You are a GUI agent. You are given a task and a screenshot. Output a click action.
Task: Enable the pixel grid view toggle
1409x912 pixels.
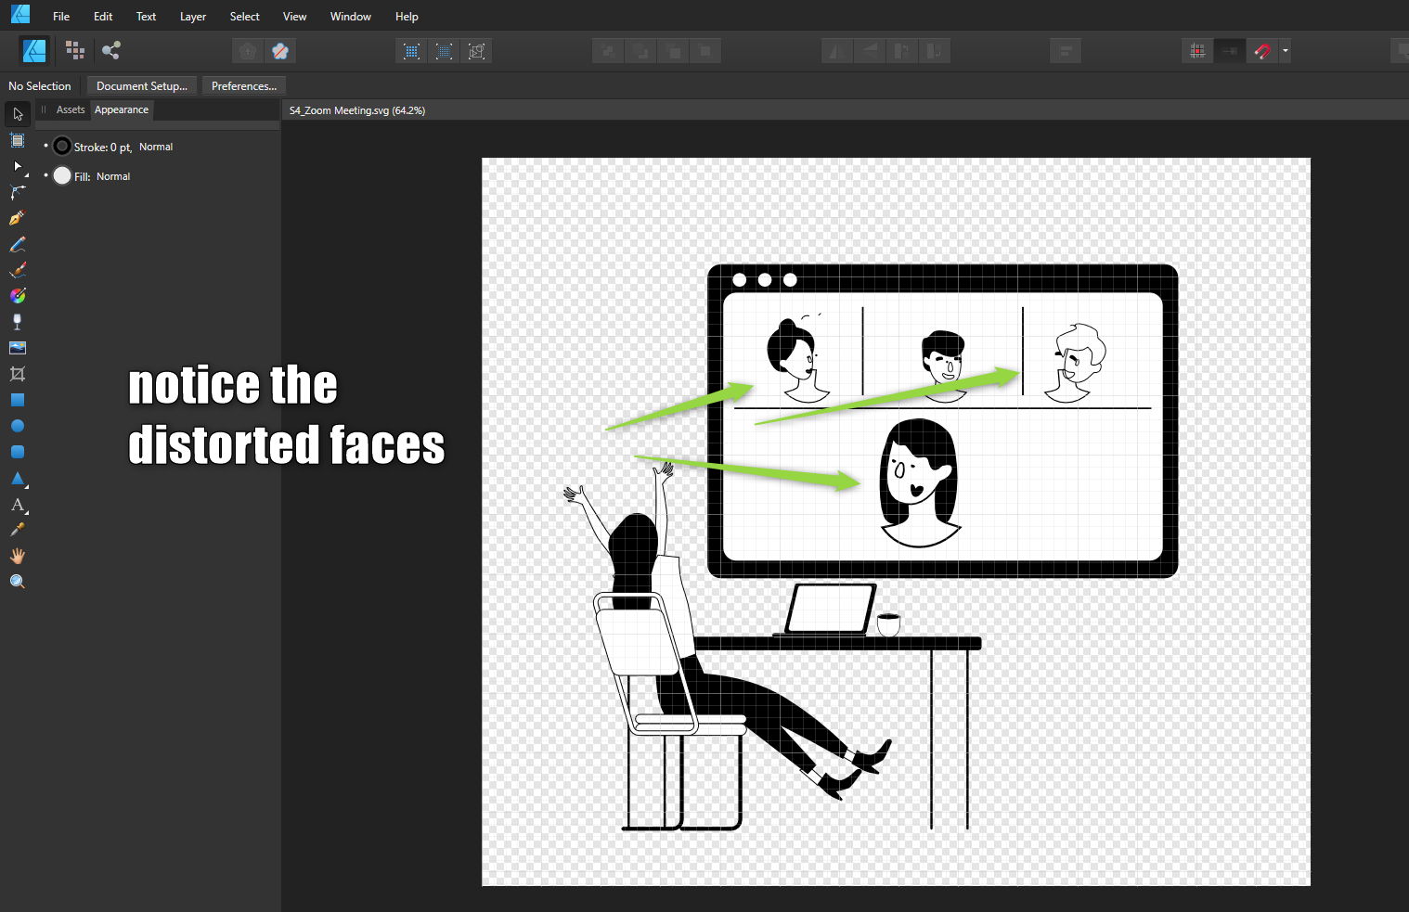pos(1196,50)
